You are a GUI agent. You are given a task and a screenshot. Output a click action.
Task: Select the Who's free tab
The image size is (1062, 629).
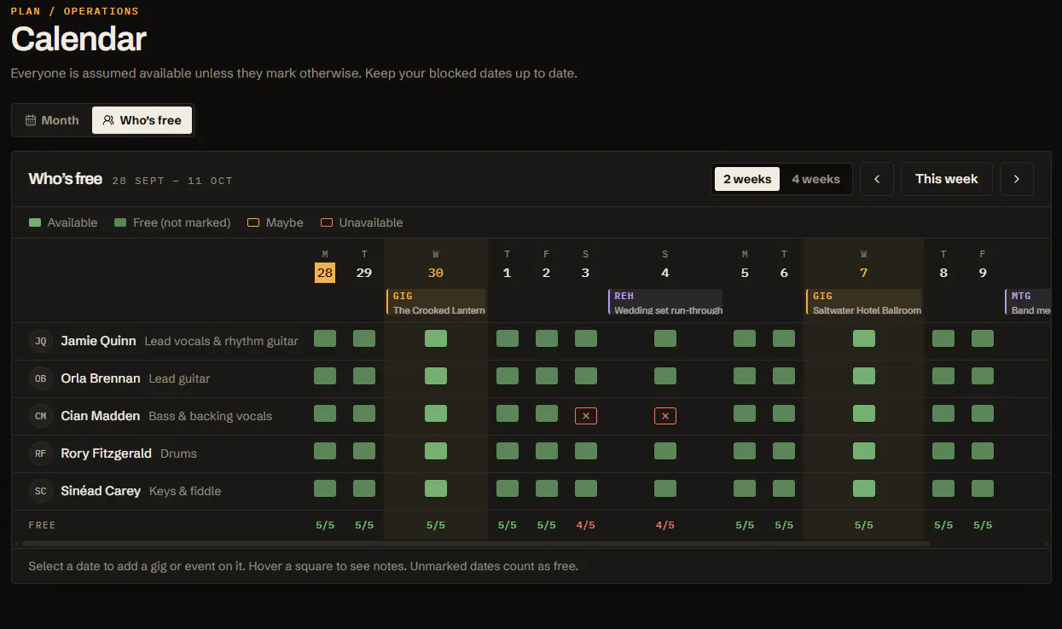click(142, 120)
